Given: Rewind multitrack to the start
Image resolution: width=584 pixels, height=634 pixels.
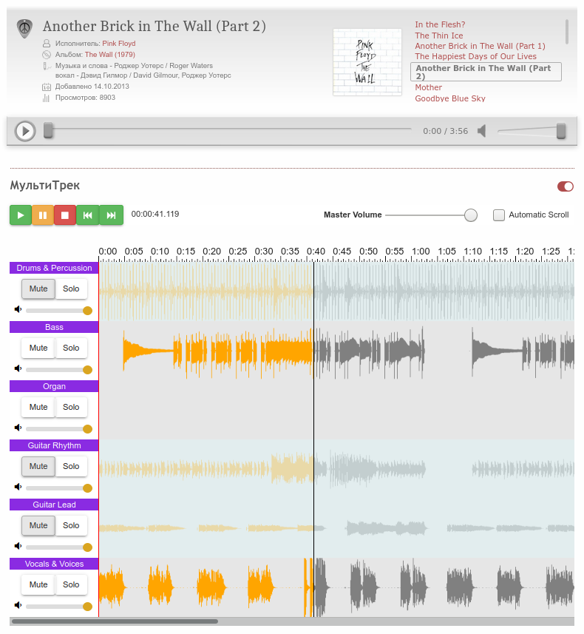Looking at the screenshot, I should point(88,215).
